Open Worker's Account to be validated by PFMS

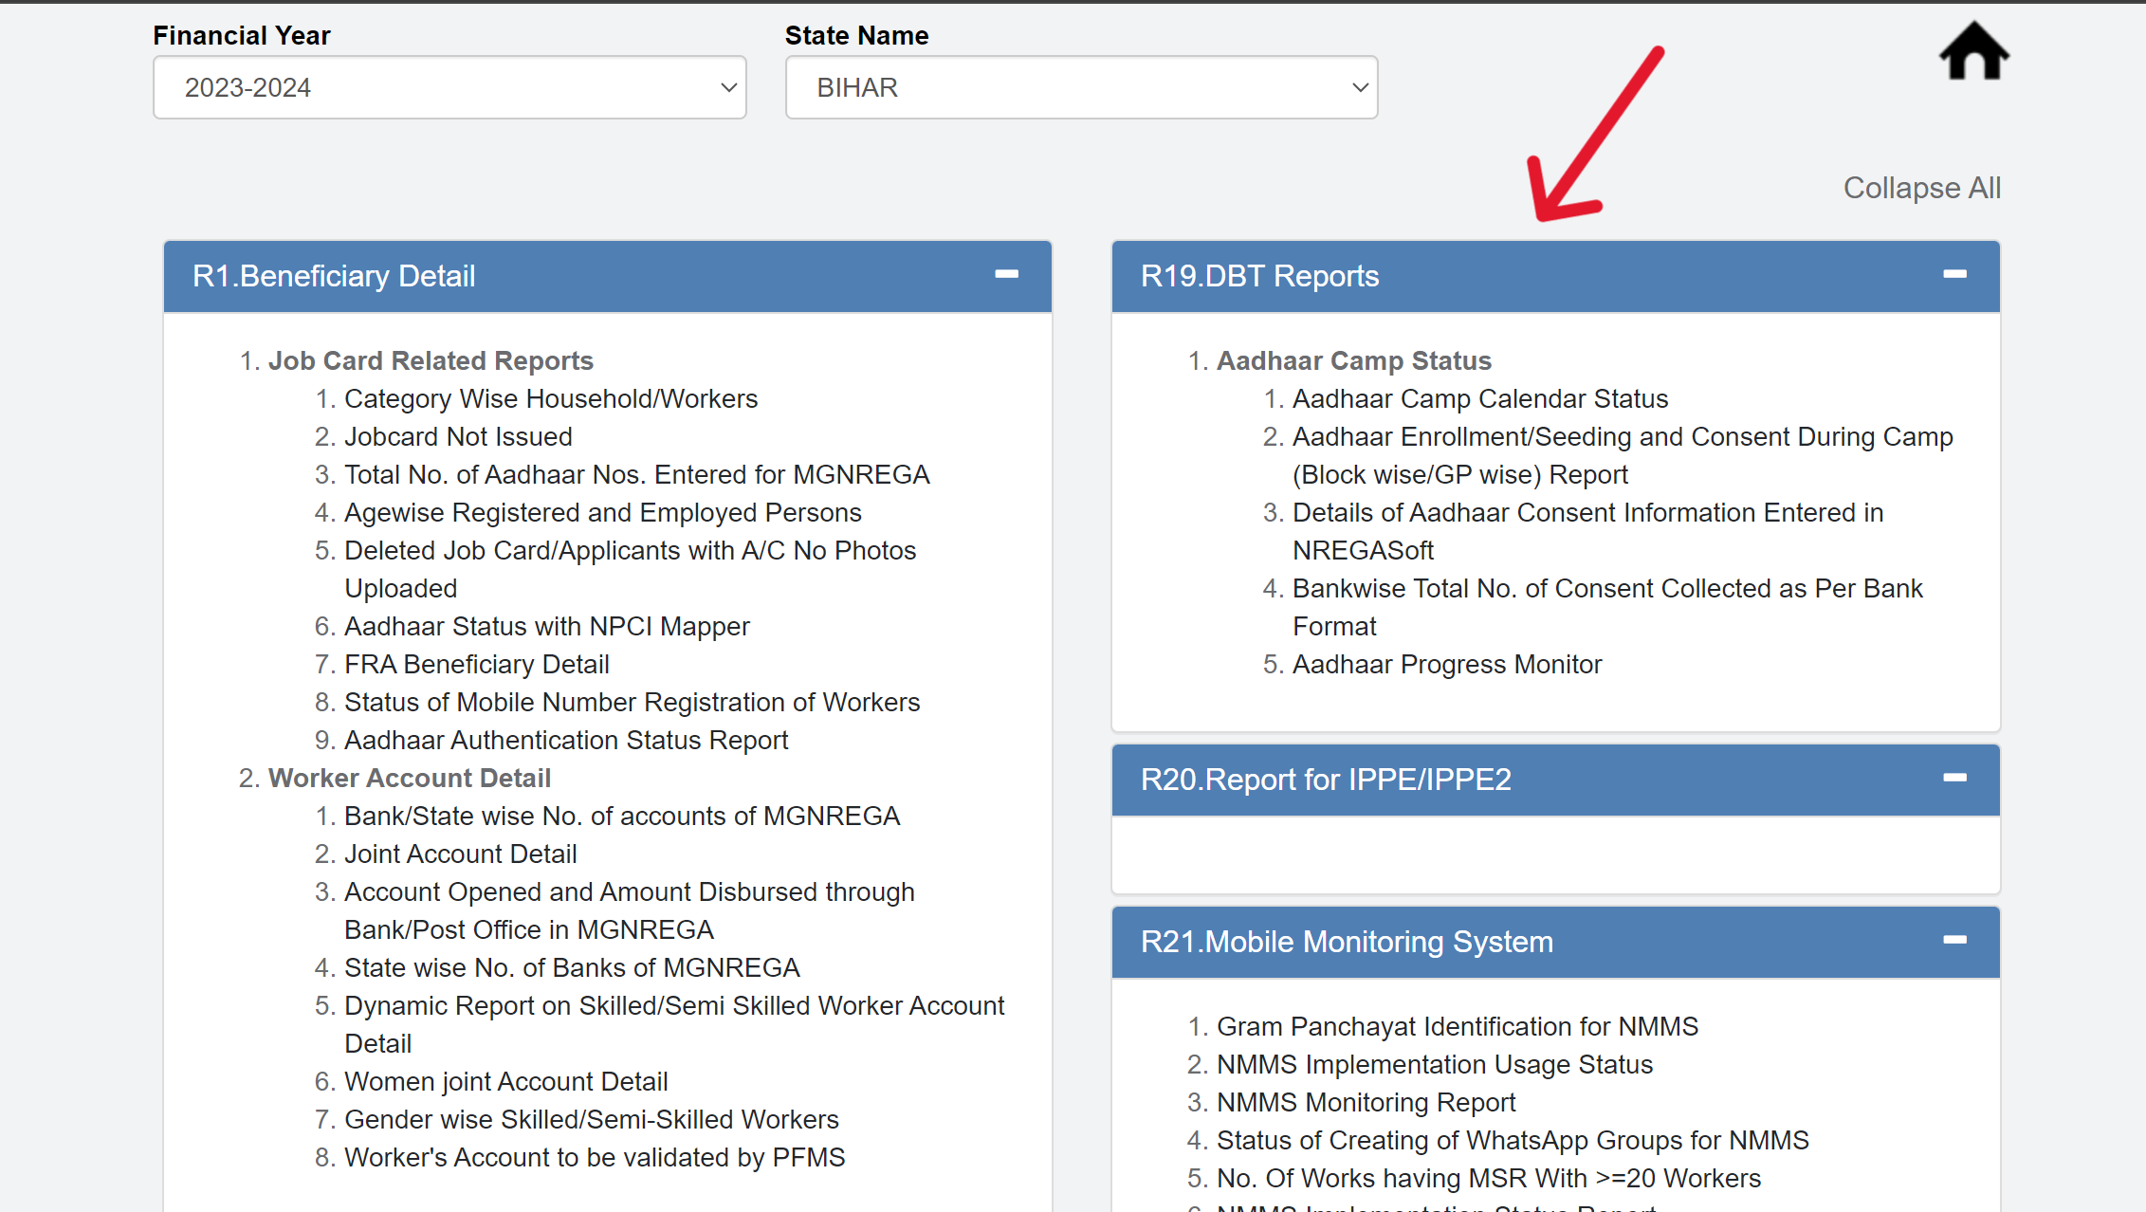click(x=594, y=1156)
